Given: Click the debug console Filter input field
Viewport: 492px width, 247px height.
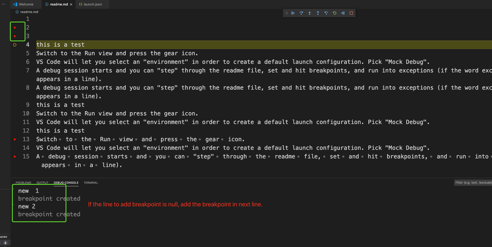Looking at the screenshot, I should click(473, 183).
